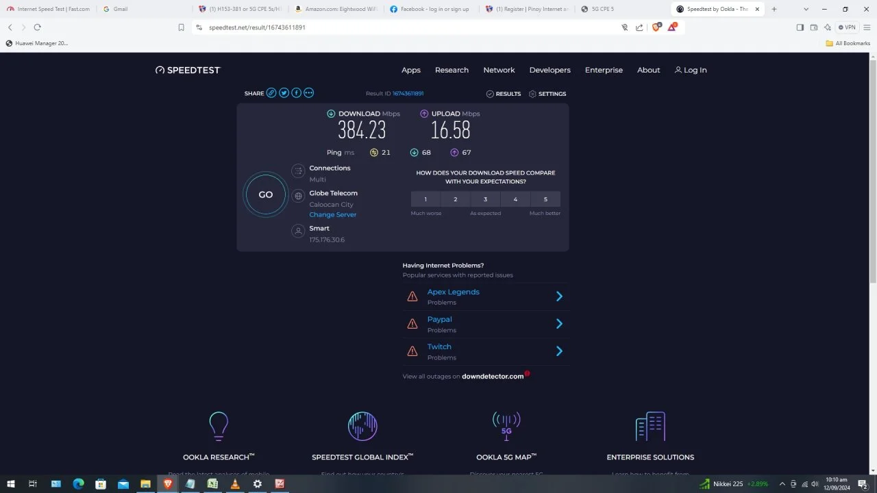The width and height of the screenshot is (877, 493).
Task: Open the Apps menu item
Action: [x=411, y=70]
